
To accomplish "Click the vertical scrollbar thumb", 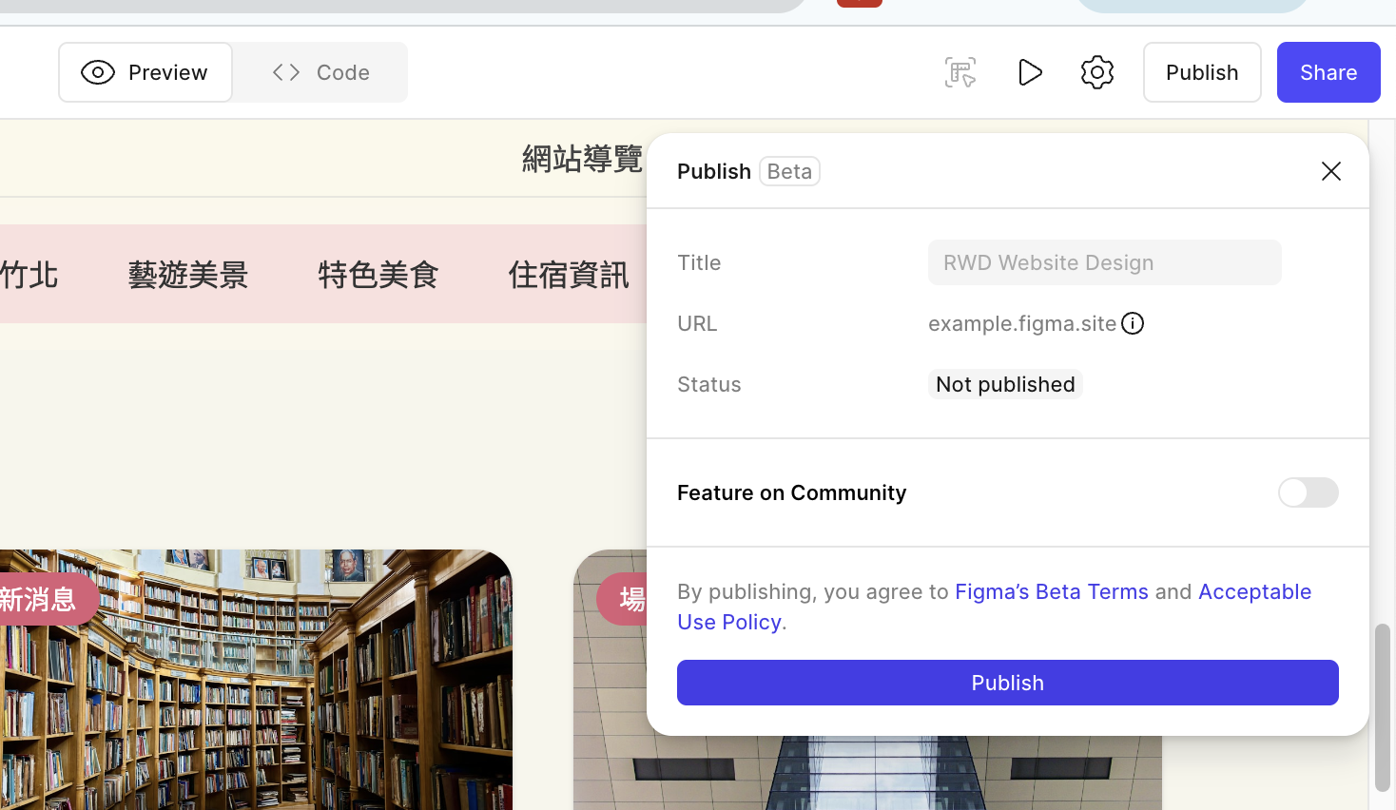I will tap(1382, 707).
